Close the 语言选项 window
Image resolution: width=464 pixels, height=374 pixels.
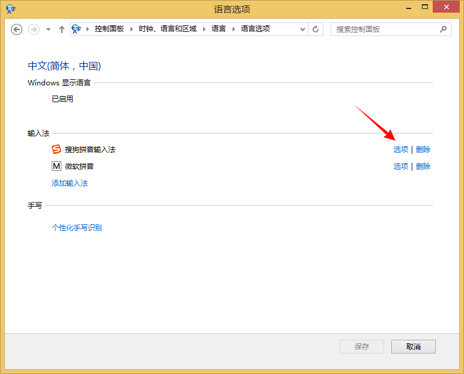[446, 7]
